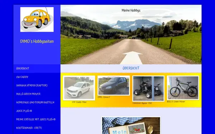Click the YAMAHA Raptor 700 caption
This screenshot has width=215, height=134.
(142, 103)
